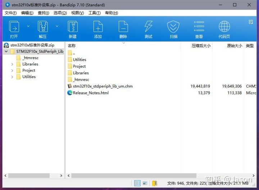Click the Edge icon beside Release_Notes.html

point(70,93)
